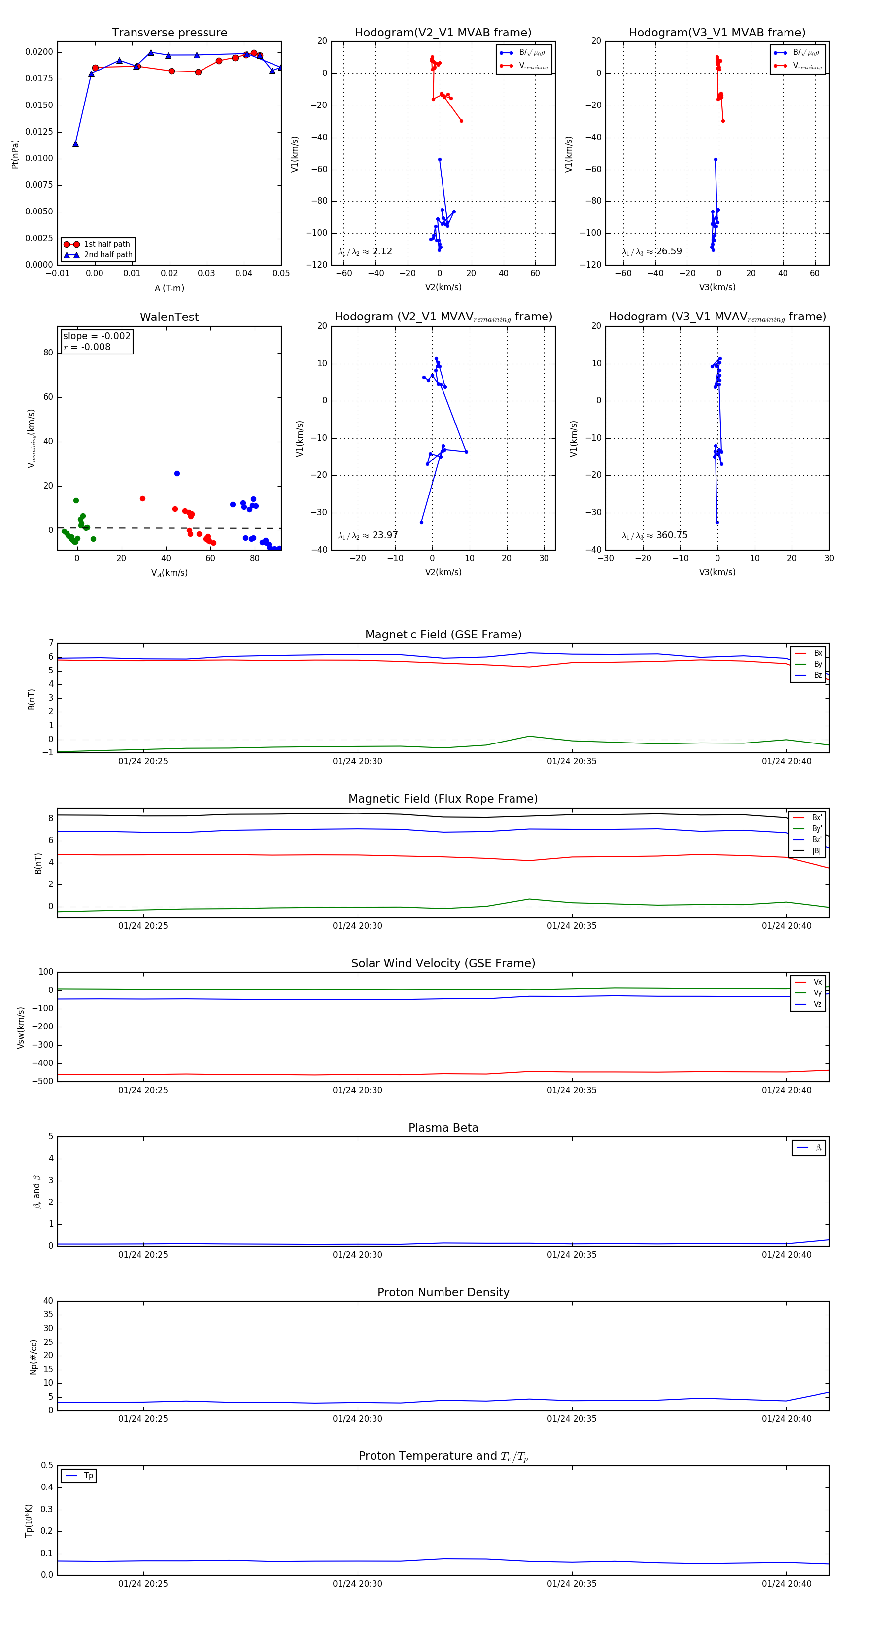887x1627 pixels.
Task: Click the Vremaining legend entry in V2_V1 MVAB hodogram
Action: 525,66
